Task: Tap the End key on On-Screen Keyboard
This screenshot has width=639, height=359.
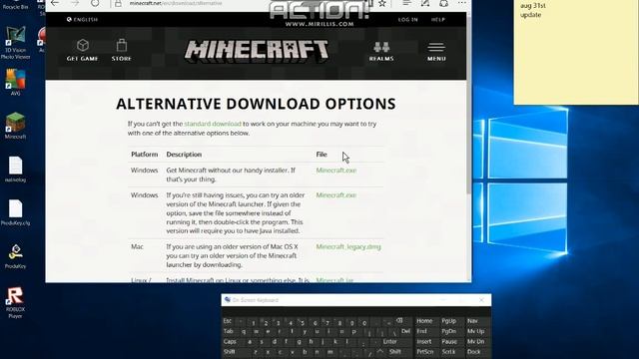Action: coord(421,331)
